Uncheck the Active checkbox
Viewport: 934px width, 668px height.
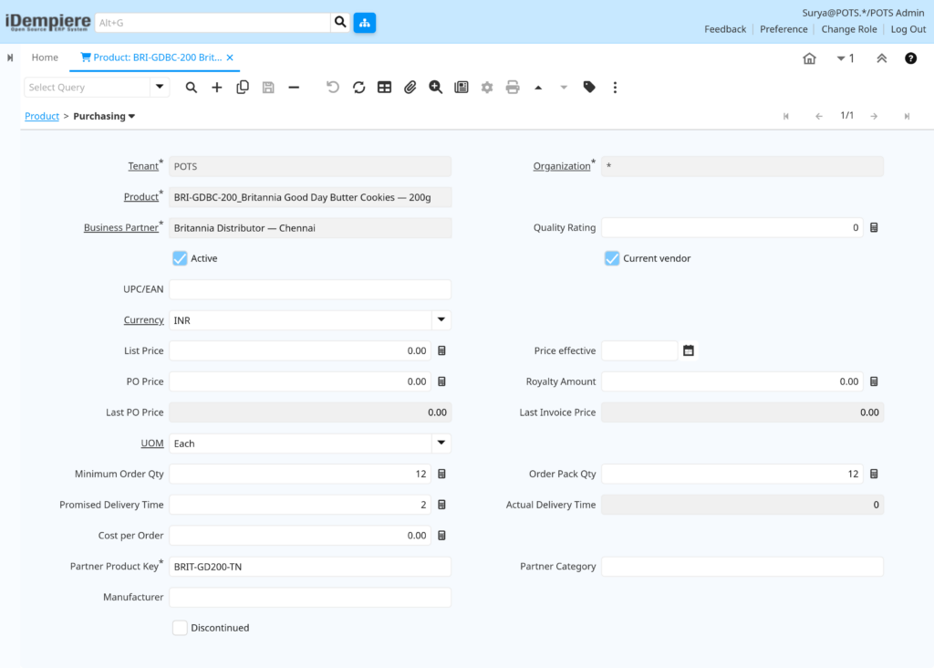180,258
